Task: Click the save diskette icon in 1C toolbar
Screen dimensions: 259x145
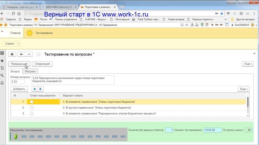Action: click(182, 25)
